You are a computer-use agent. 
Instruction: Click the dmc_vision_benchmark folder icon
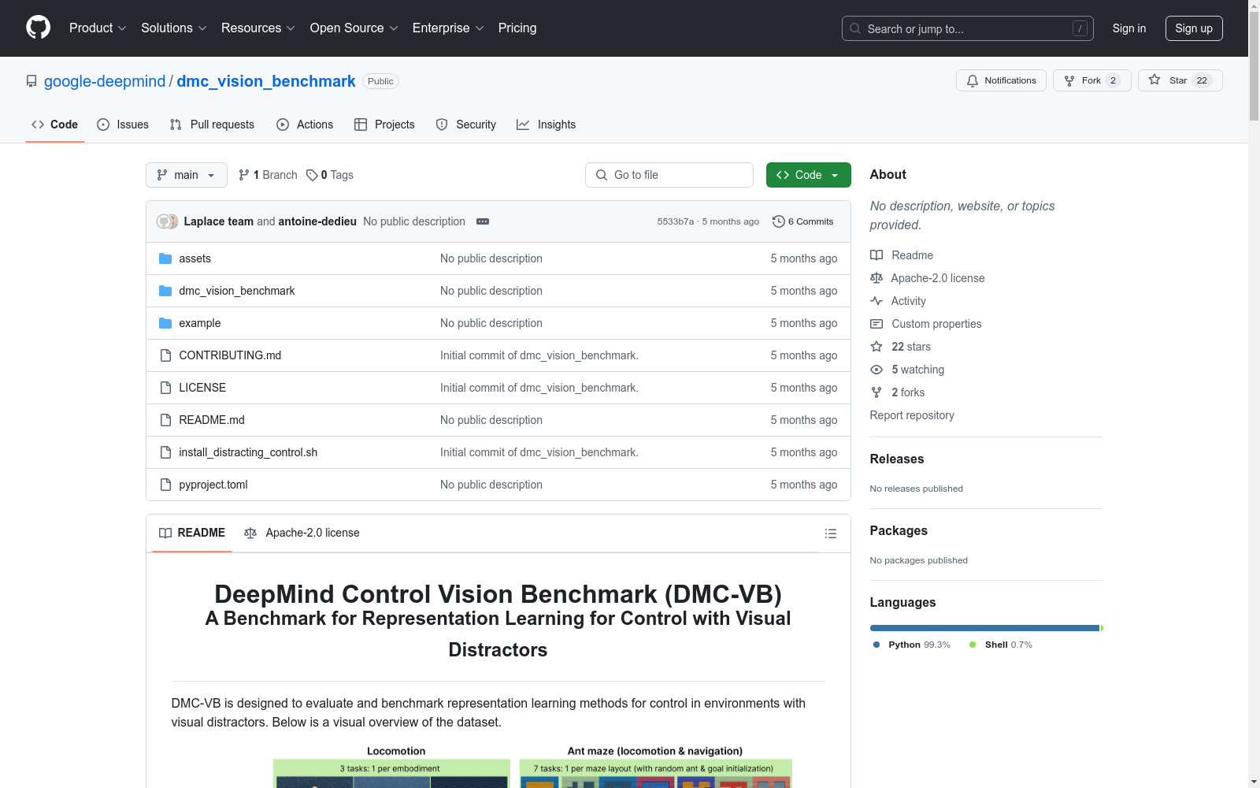[165, 291]
